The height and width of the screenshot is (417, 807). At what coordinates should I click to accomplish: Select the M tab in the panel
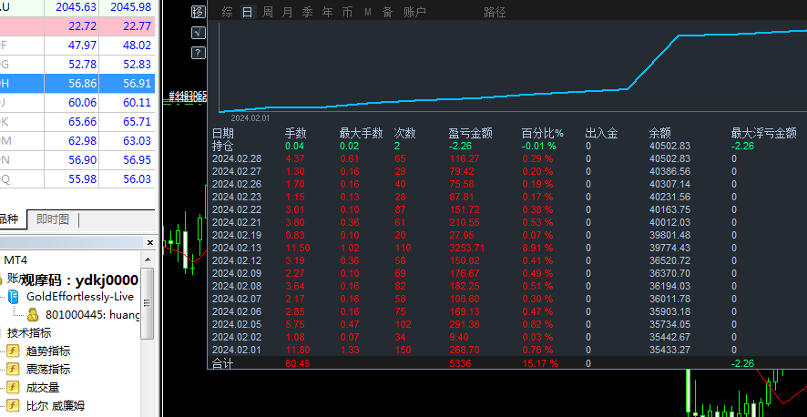(x=367, y=13)
